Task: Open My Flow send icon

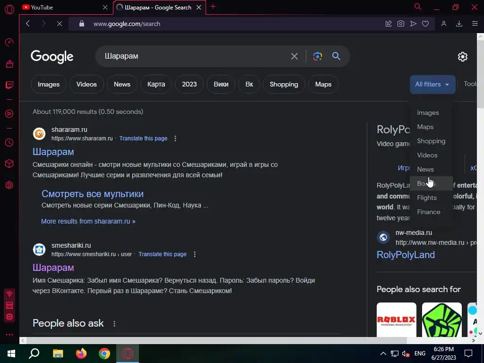Action: pyautogui.click(x=413, y=24)
